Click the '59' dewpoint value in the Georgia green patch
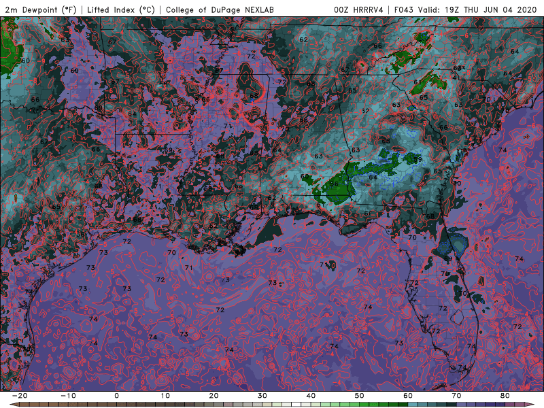The height and width of the screenshot is (408, 544). (x=418, y=160)
